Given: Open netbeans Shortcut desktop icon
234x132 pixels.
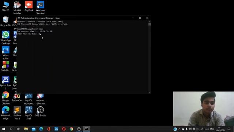Looking at the screenshot, I should click(40, 99).
